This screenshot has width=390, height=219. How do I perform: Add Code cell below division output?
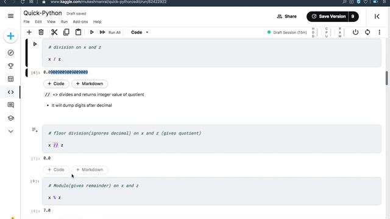[x=56, y=84]
